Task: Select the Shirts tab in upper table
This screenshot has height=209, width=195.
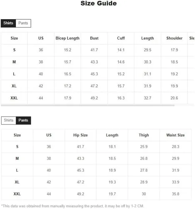Action: tap(8, 23)
